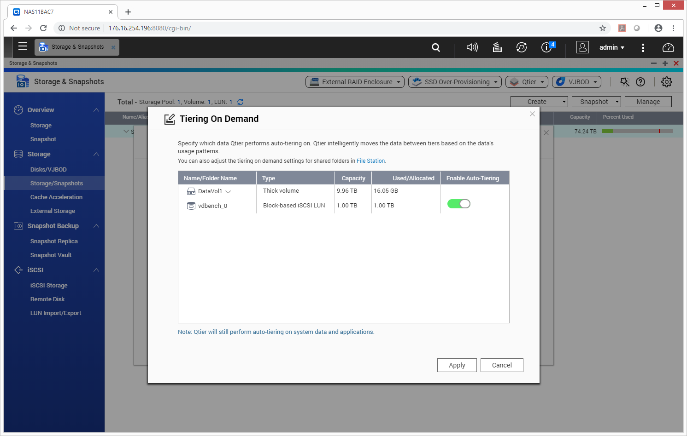Click the DataVol1 volume icon
The height and width of the screenshot is (436, 687).
(191, 191)
